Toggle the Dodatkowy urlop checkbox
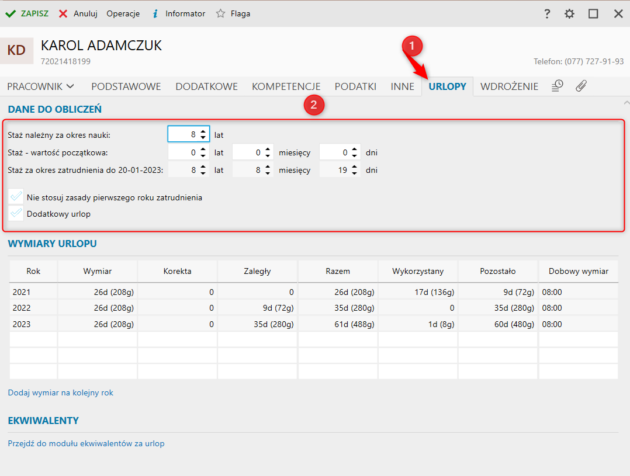630x476 pixels. pyautogui.click(x=16, y=214)
